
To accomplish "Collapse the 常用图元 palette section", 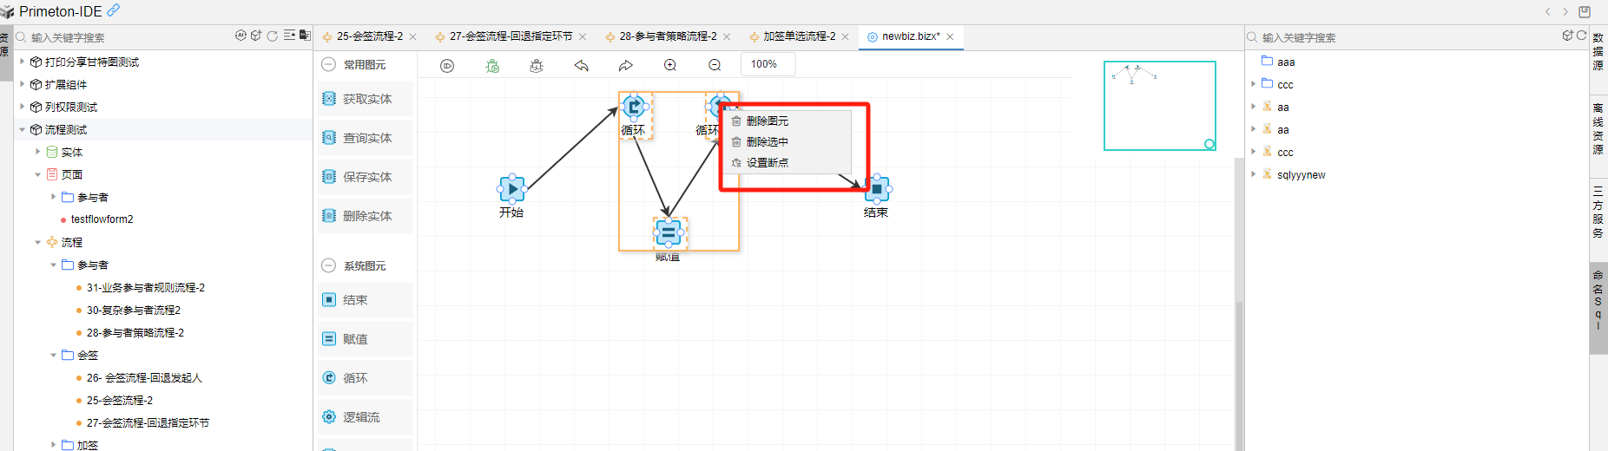I will (329, 64).
